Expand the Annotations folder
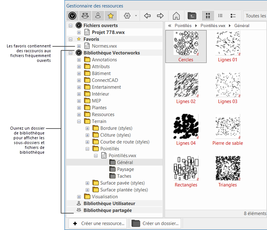The image size is (267, 230). click(79, 60)
